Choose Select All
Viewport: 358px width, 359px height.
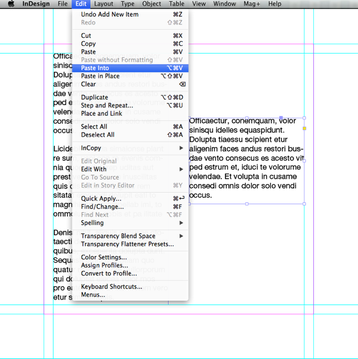coord(130,127)
